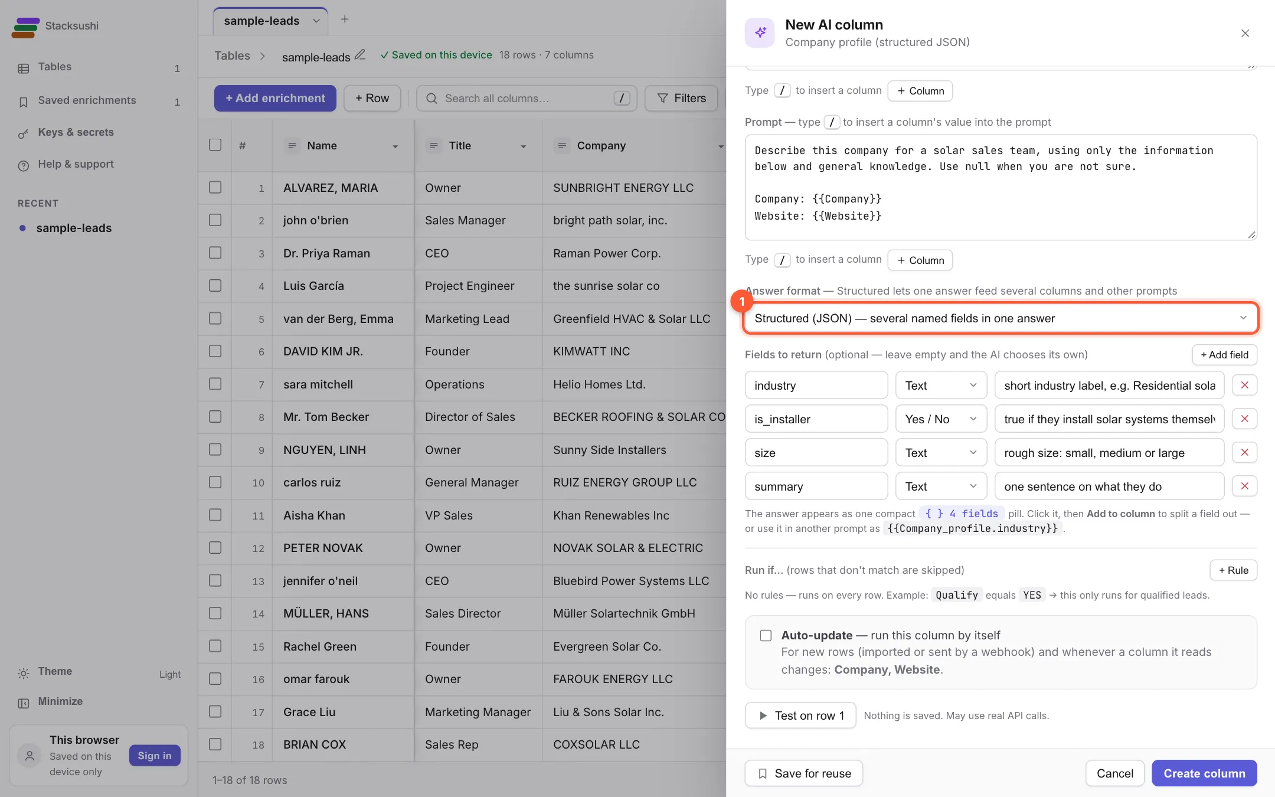Select the BRIAN COX row checkbox
Screen dimensions: 1275x797
click(215, 744)
